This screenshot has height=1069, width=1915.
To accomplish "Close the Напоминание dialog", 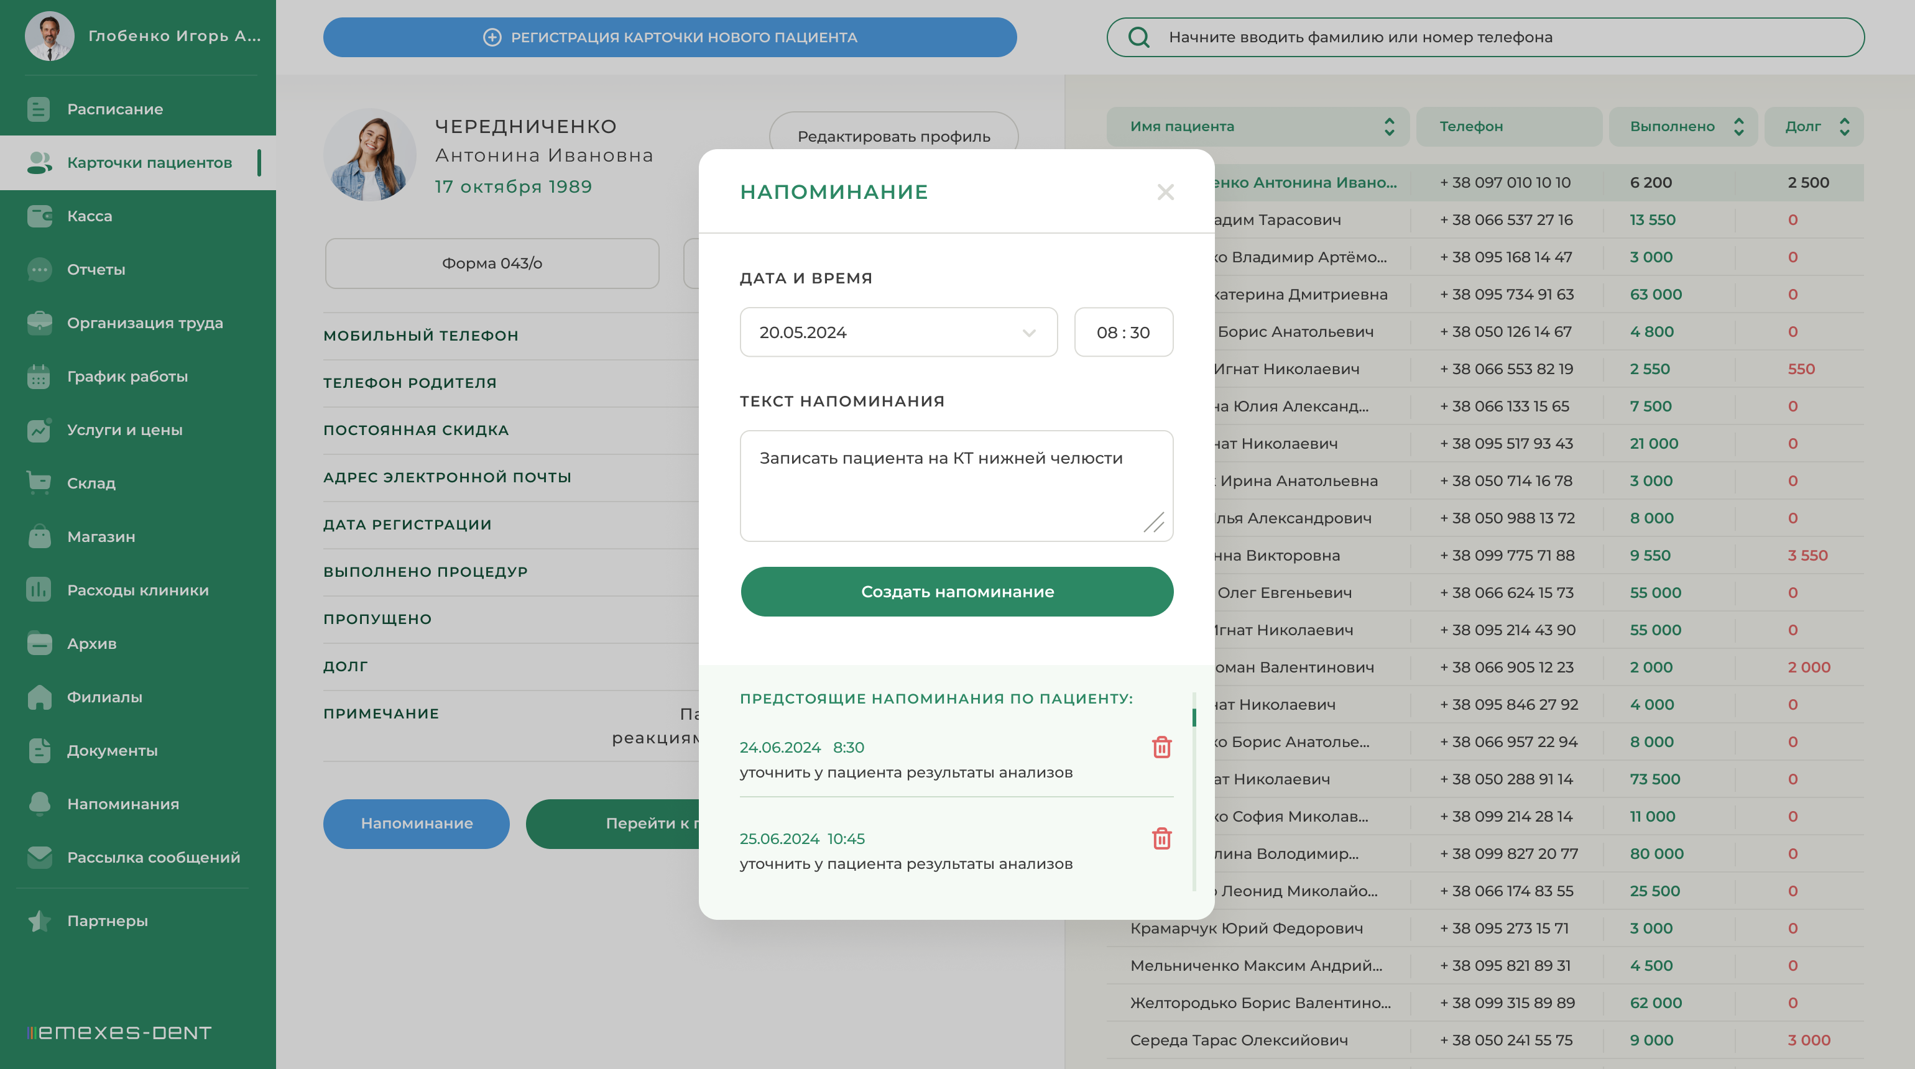I will pyautogui.click(x=1165, y=193).
